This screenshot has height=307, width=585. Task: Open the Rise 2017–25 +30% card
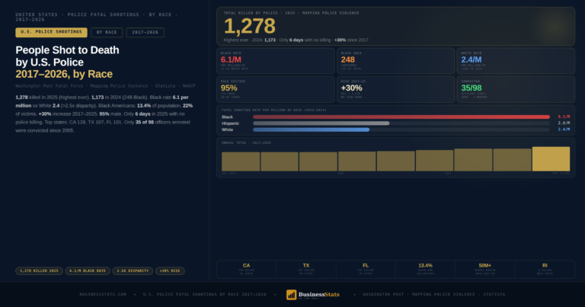click(x=396, y=90)
